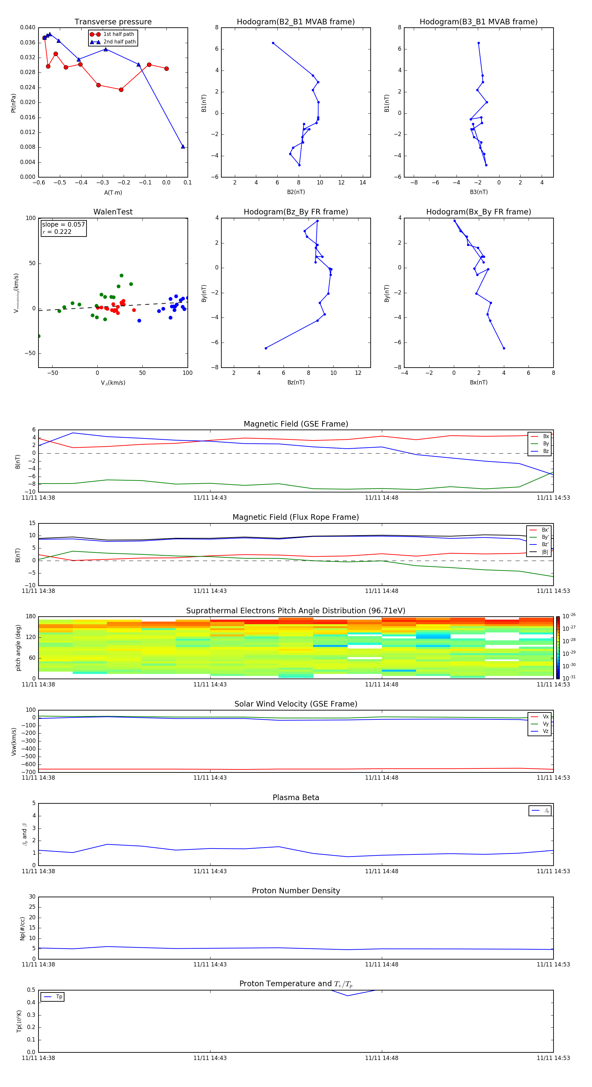Select the colorbar label 10^-31
592x1087 pixels.
[569, 678]
